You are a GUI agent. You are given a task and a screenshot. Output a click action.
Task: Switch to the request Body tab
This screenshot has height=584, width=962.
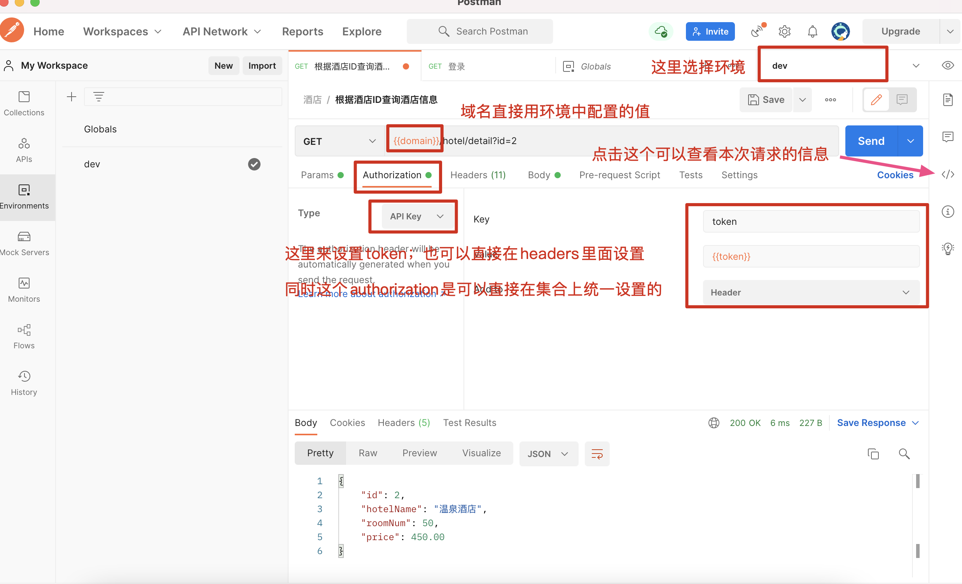click(x=544, y=175)
